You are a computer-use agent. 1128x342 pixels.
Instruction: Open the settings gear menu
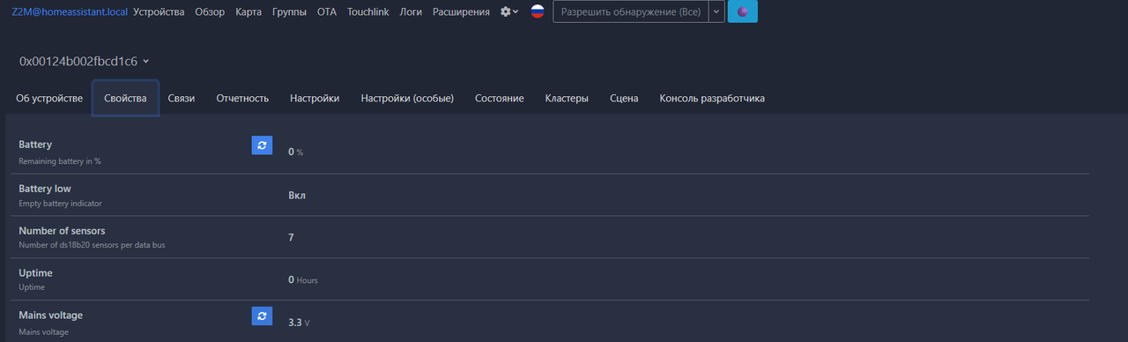pyautogui.click(x=509, y=12)
